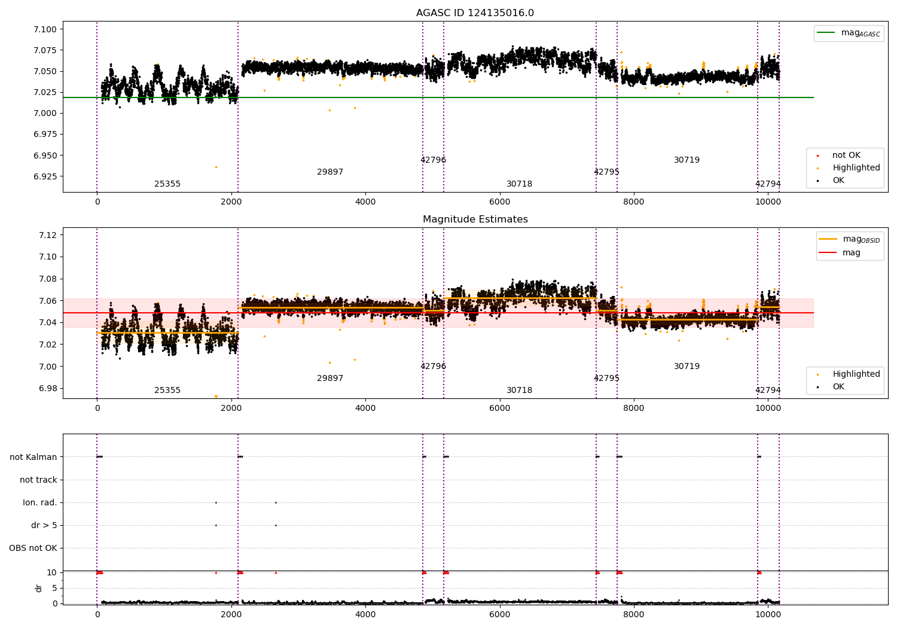Screen dimensions: 897x628
Task: Click the 'AGASC ID 124135016.0' plot title
Action: [475, 13]
